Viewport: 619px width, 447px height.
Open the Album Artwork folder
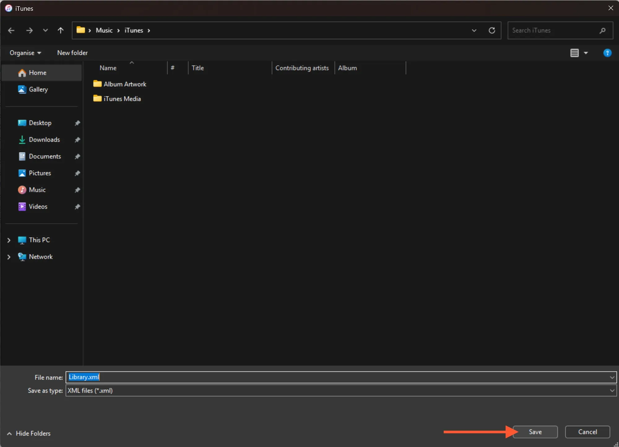(x=125, y=84)
